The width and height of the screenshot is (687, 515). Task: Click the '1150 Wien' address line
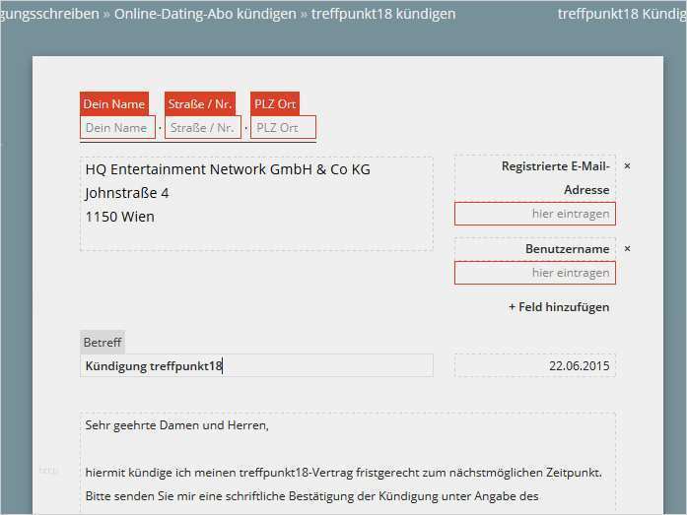pyautogui.click(x=120, y=217)
